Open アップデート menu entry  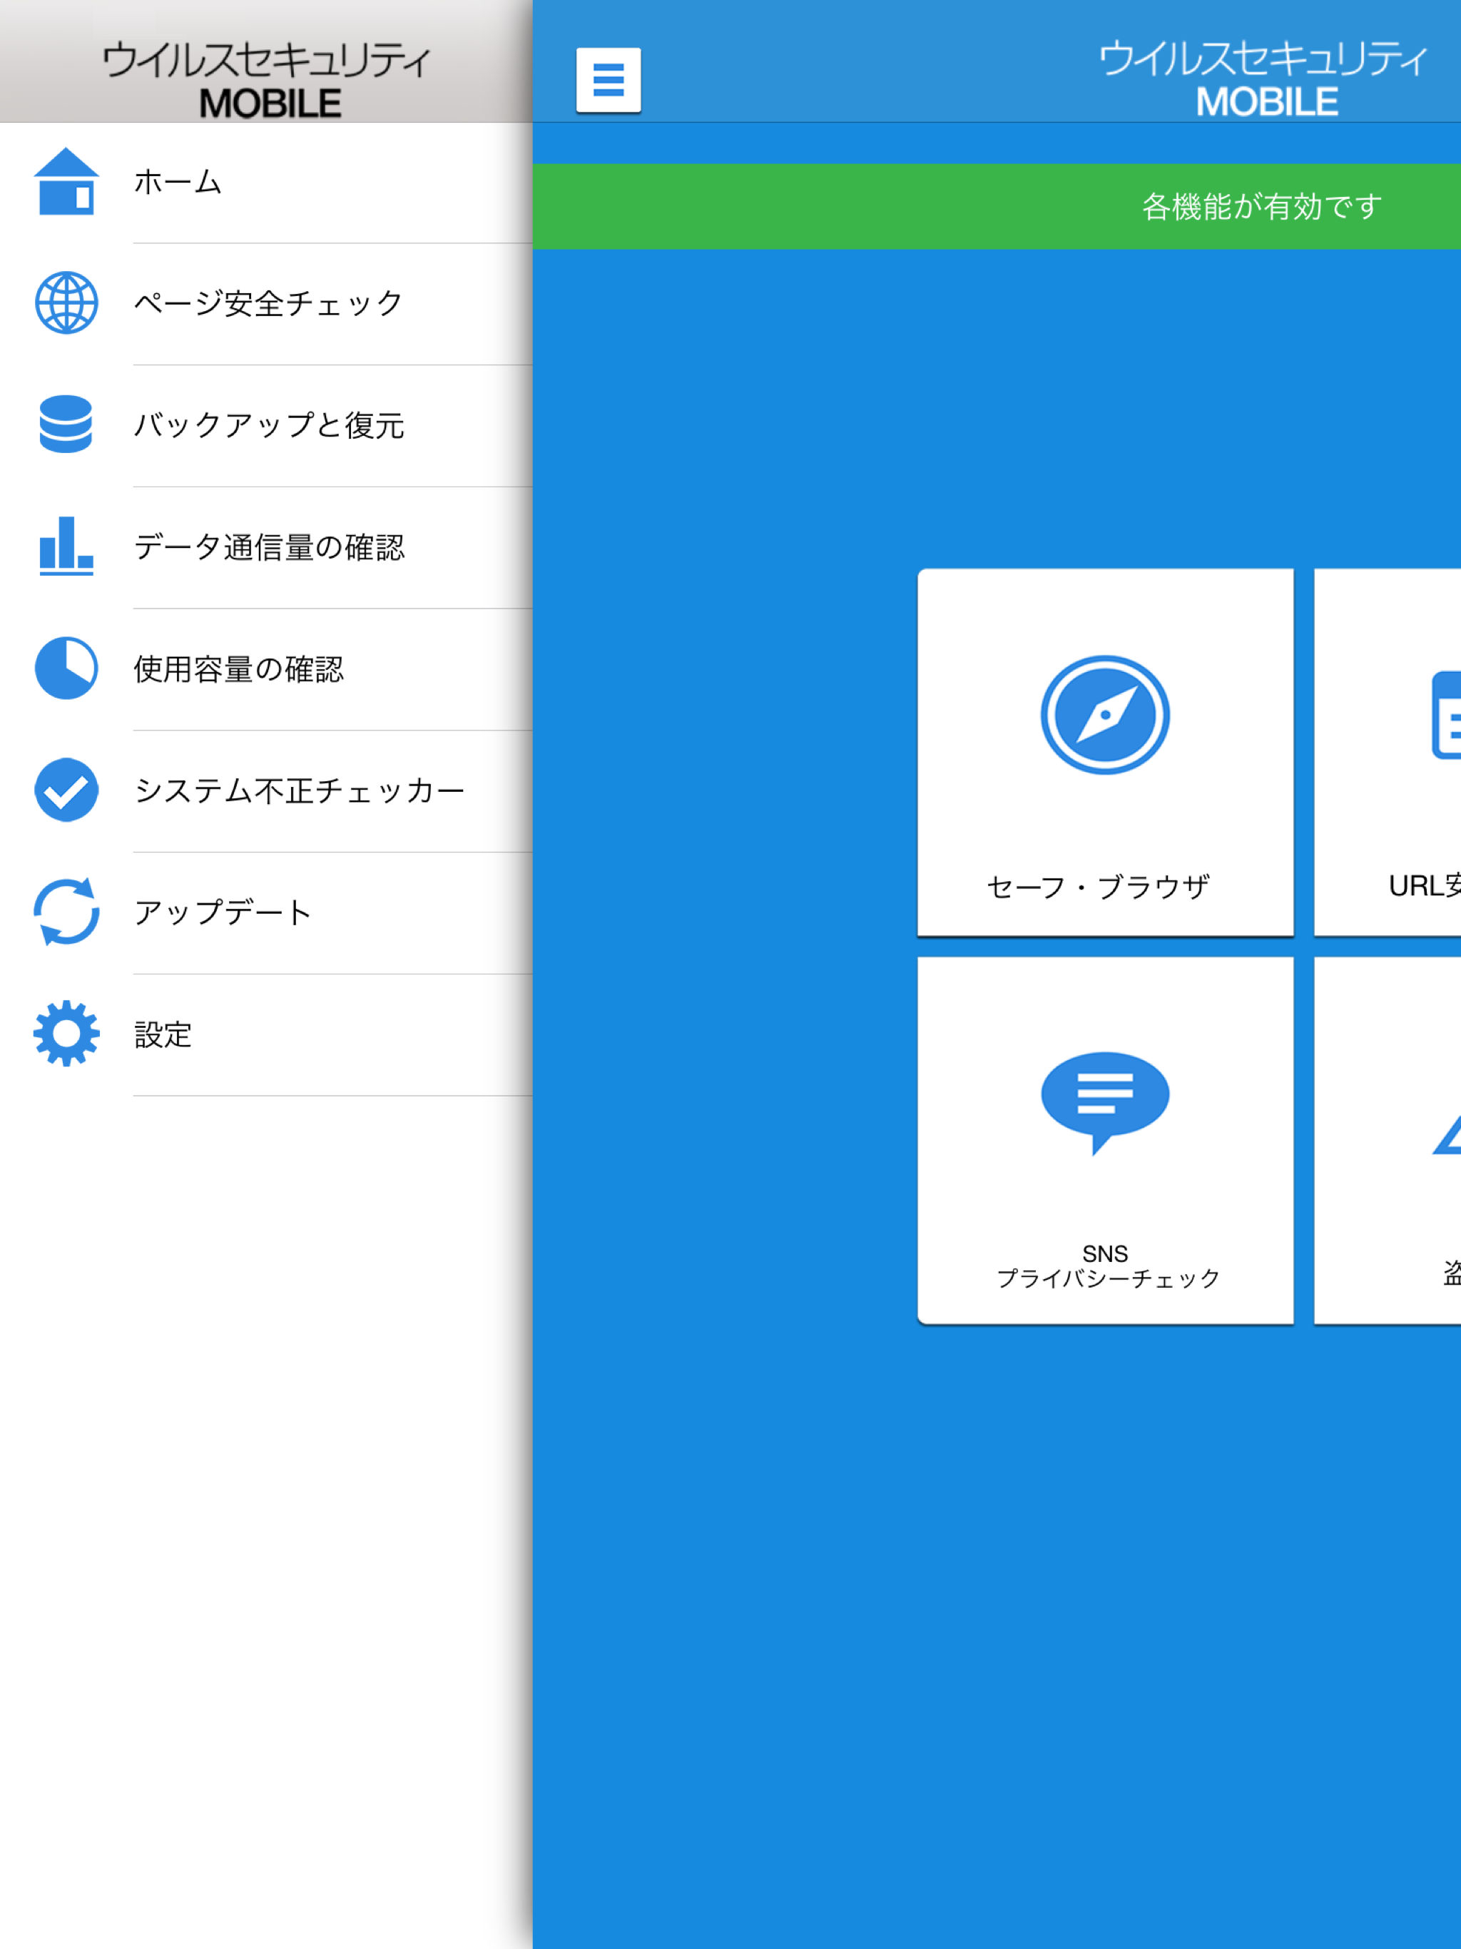click(266, 913)
